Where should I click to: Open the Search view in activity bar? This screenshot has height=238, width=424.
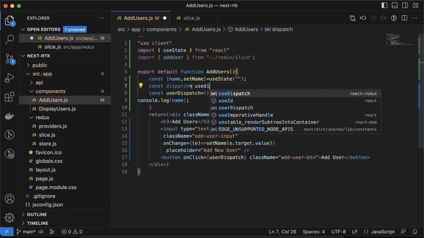pos(9,40)
